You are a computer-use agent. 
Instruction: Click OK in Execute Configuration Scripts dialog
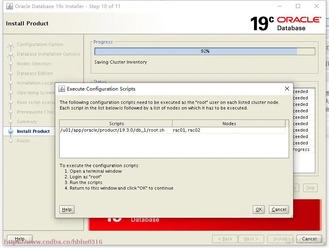click(x=259, y=209)
